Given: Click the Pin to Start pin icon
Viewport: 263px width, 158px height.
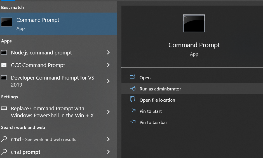Looking at the screenshot, I should pyautogui.click(x=133, y=111).
